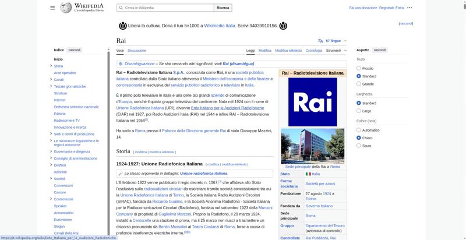Click the Wikimedia logo left of banner text
Screen dimensions: 466x240
[123, 26]
